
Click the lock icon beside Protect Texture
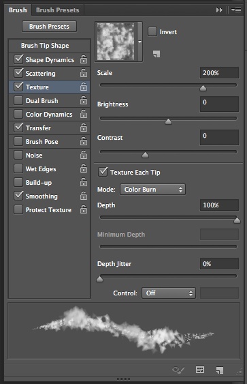[84, 209]
